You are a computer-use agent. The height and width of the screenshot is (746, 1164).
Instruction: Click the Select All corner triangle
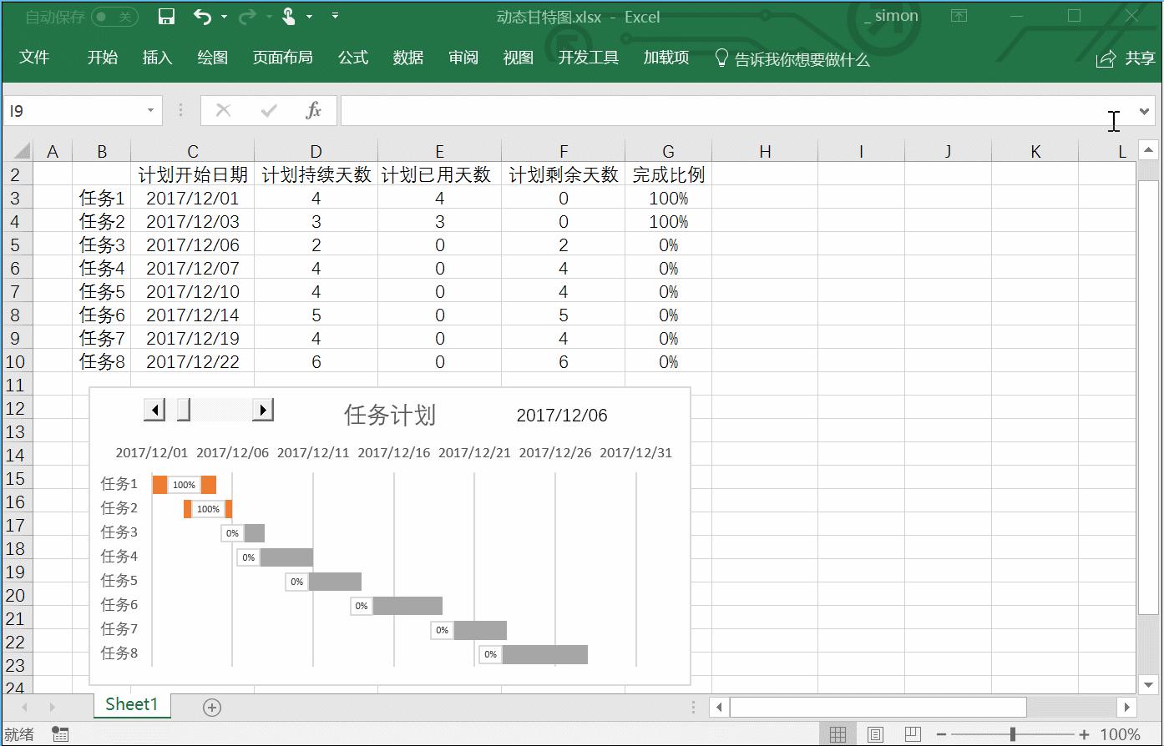click(22, 151)
